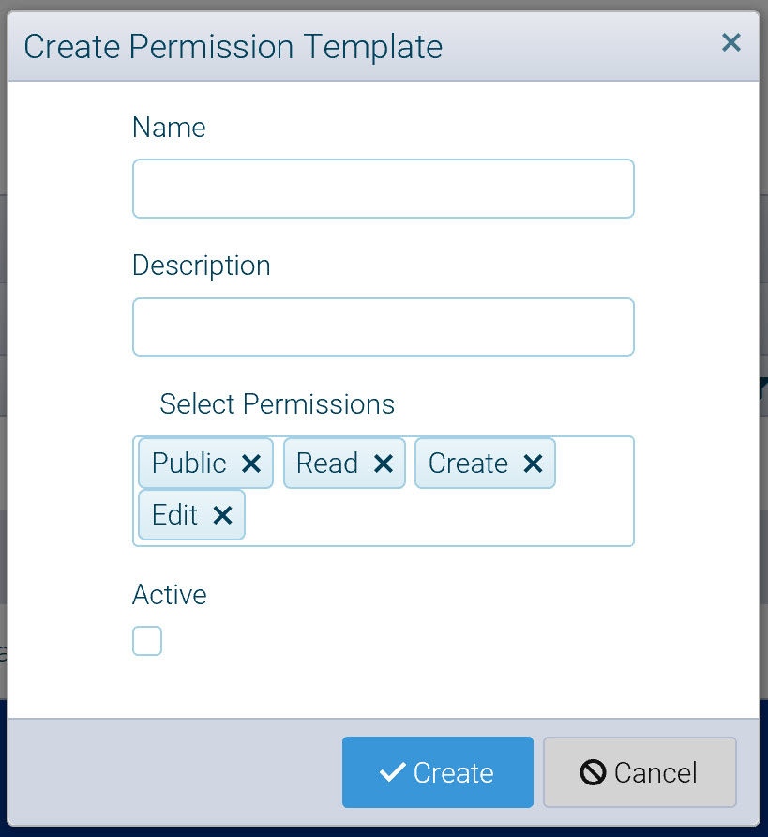The height and width of the screenshot is (837, 768).
Task: Click the Create tag label in permissions
Action: tap(468, 464)
